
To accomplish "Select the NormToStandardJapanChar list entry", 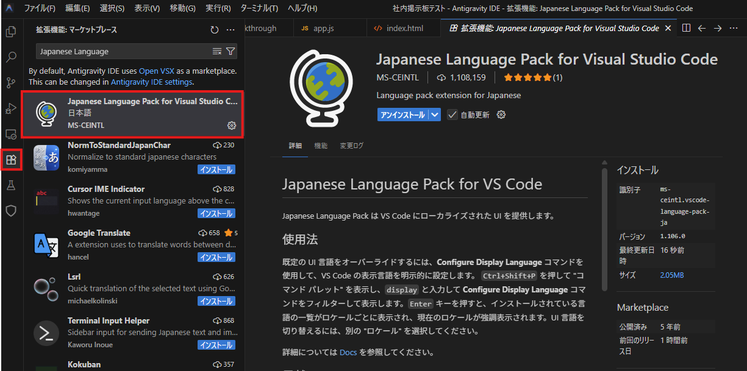I will click(x=133, y=157).
